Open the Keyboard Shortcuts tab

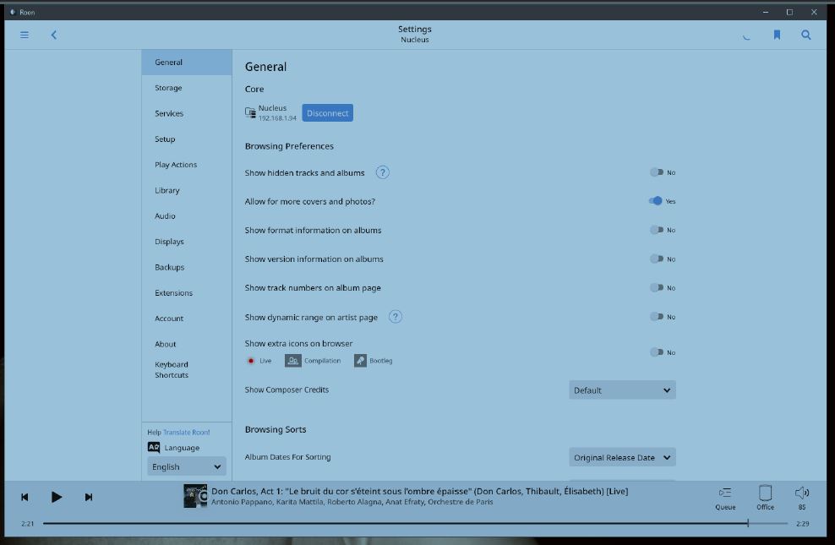pyautogui.click(x=187, y=369)
